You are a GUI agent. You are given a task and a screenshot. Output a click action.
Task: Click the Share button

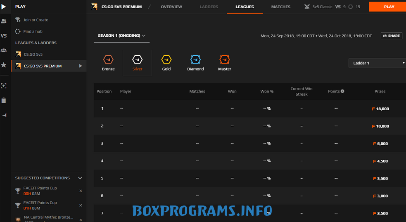(x=391, y=36)
